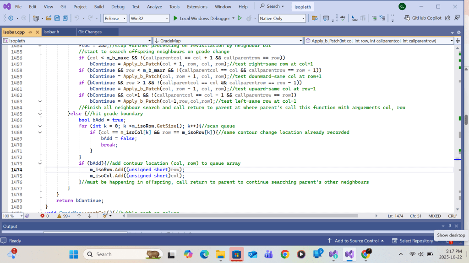Switch to the Isobar.h tab
The width and height of the screenshot is (469, 263).
(54, 32)
